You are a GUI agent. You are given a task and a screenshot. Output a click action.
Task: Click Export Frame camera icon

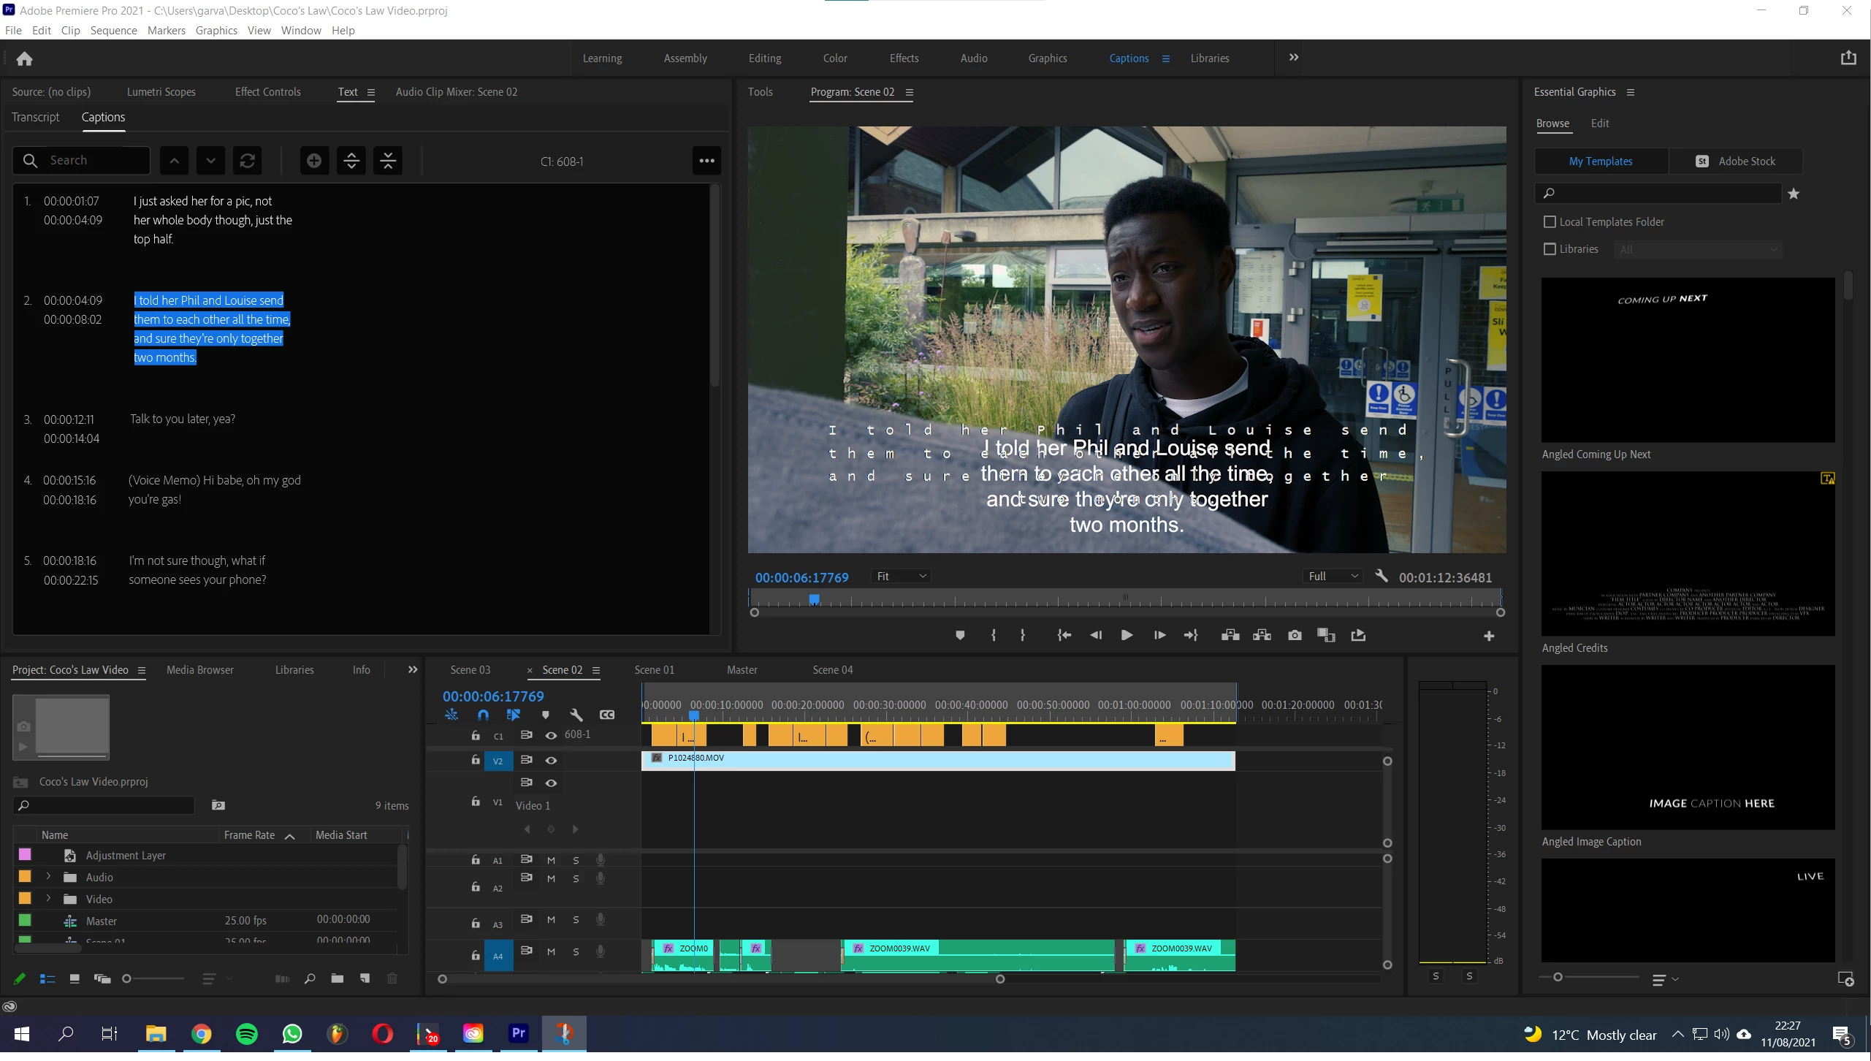(x=1295, y=635)
